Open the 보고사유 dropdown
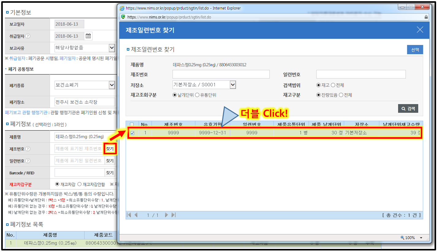The height and width of the screenshot is (252, 437). pos(112,48)
